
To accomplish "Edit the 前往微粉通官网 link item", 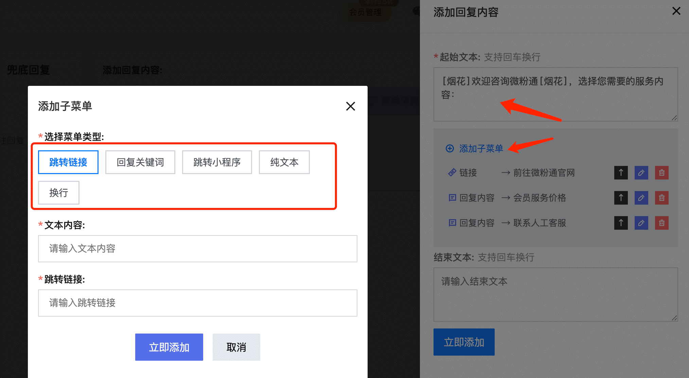I will (641, 173).
